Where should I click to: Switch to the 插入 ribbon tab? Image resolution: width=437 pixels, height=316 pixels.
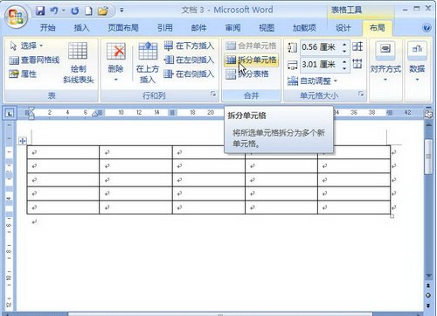click(x=81, y=28)
